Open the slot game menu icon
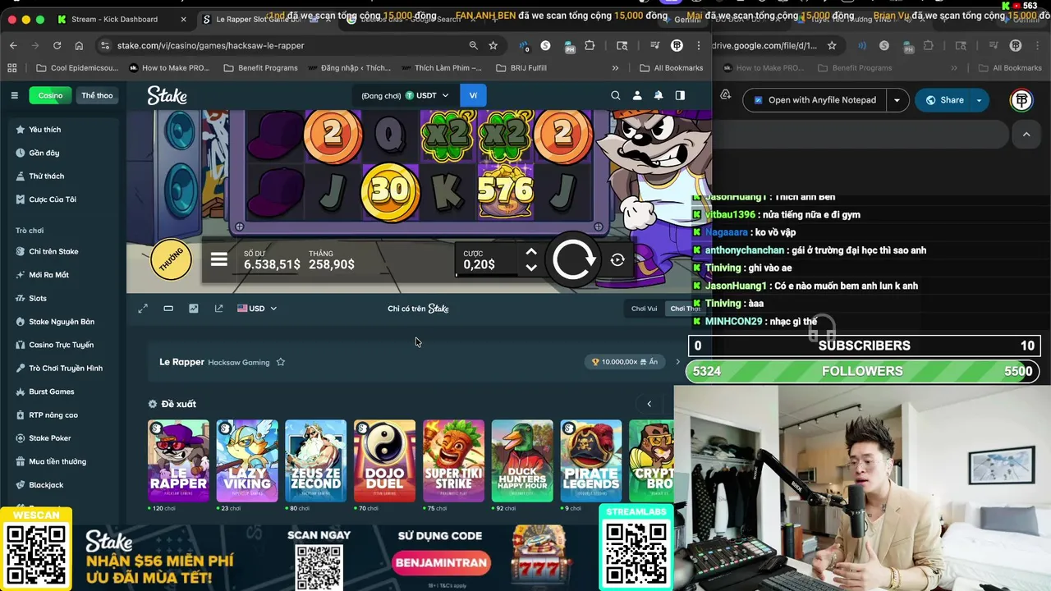Screen dimensions: 1051x591 pyautogui.click(x=218, y=260)
